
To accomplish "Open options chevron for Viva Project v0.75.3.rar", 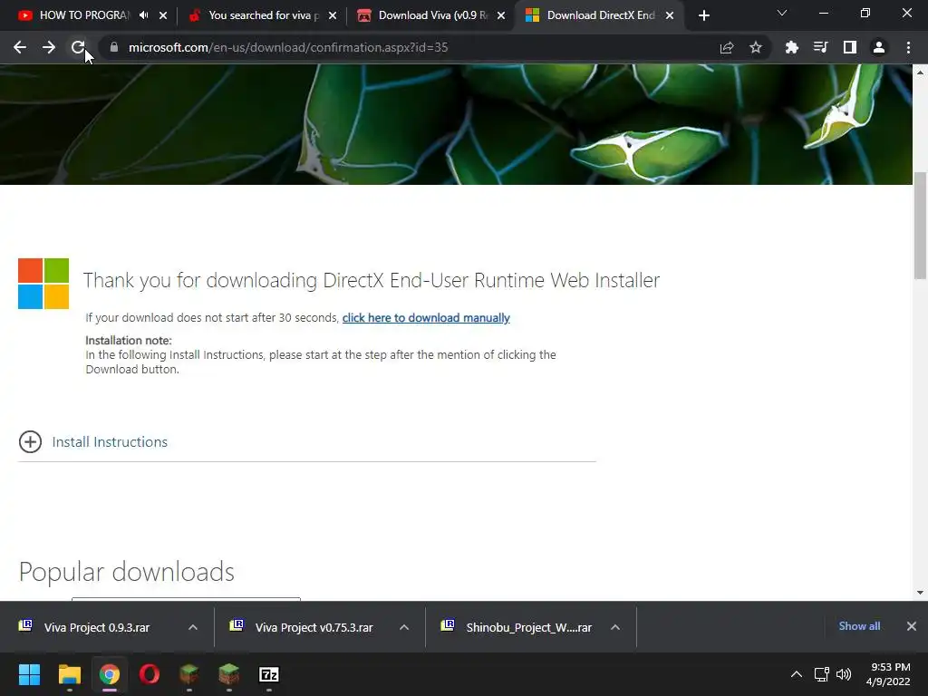I will [404, 627].
